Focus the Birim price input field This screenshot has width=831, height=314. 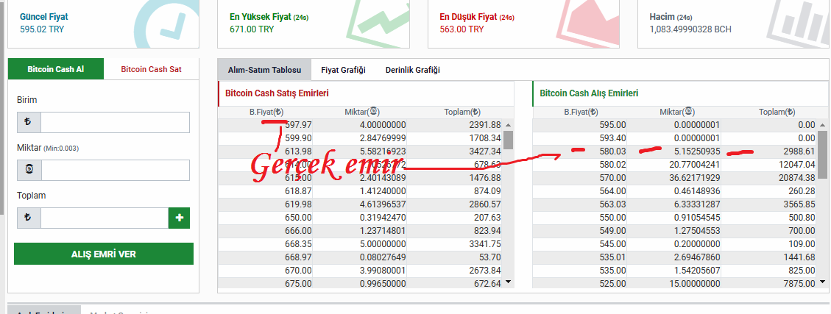(x=115, y=122)
